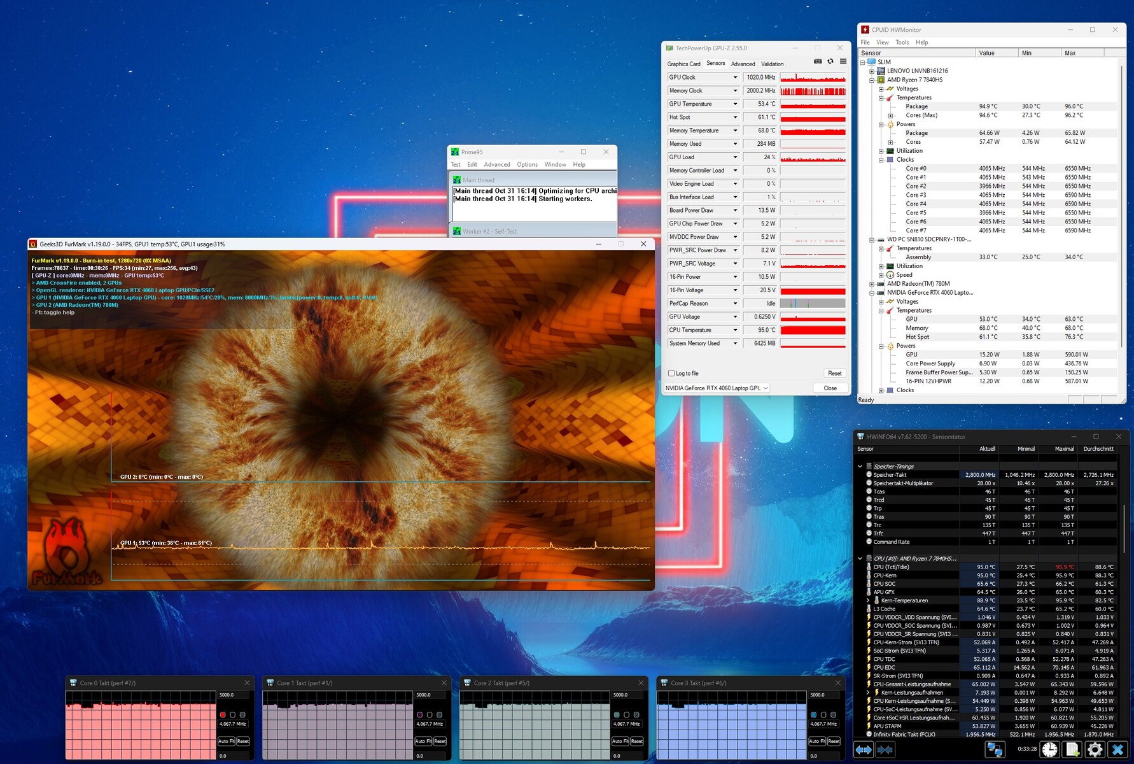Click Reset button in Core 3 Takt

pyautogui.click(x=834, y=741)
